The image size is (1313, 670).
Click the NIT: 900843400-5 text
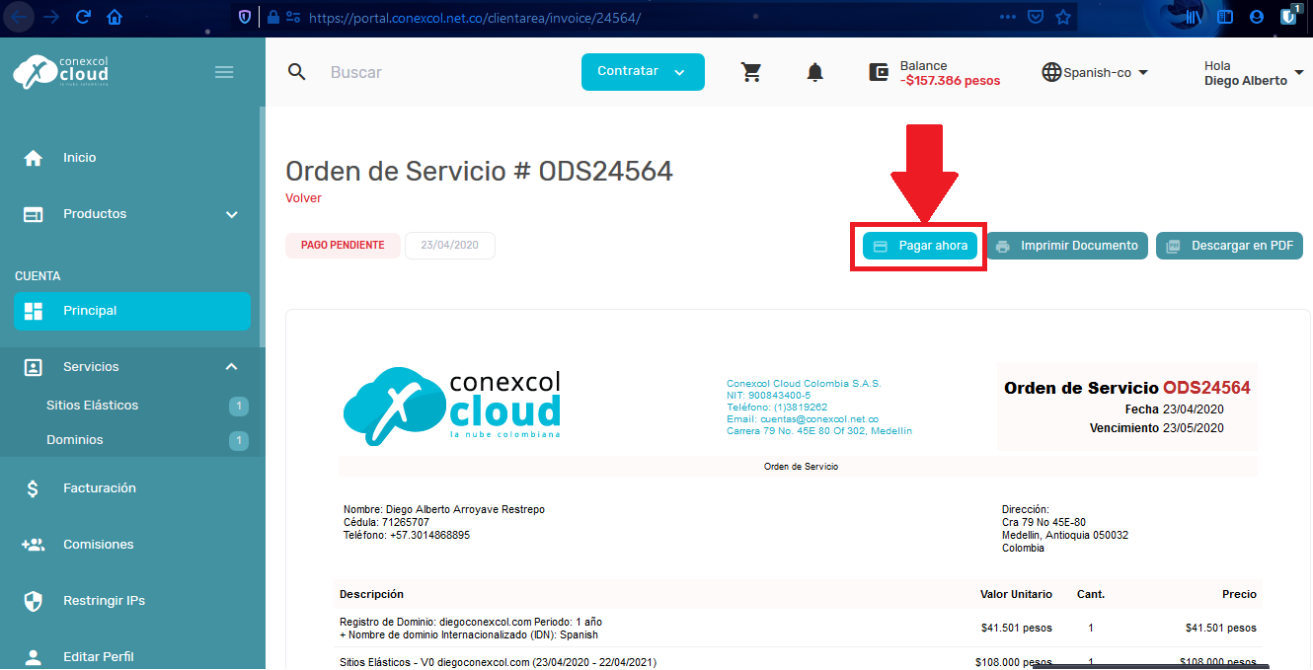click(769, 395)
